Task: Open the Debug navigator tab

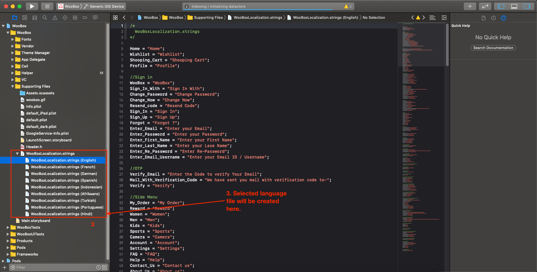Action: coord(75,17)
